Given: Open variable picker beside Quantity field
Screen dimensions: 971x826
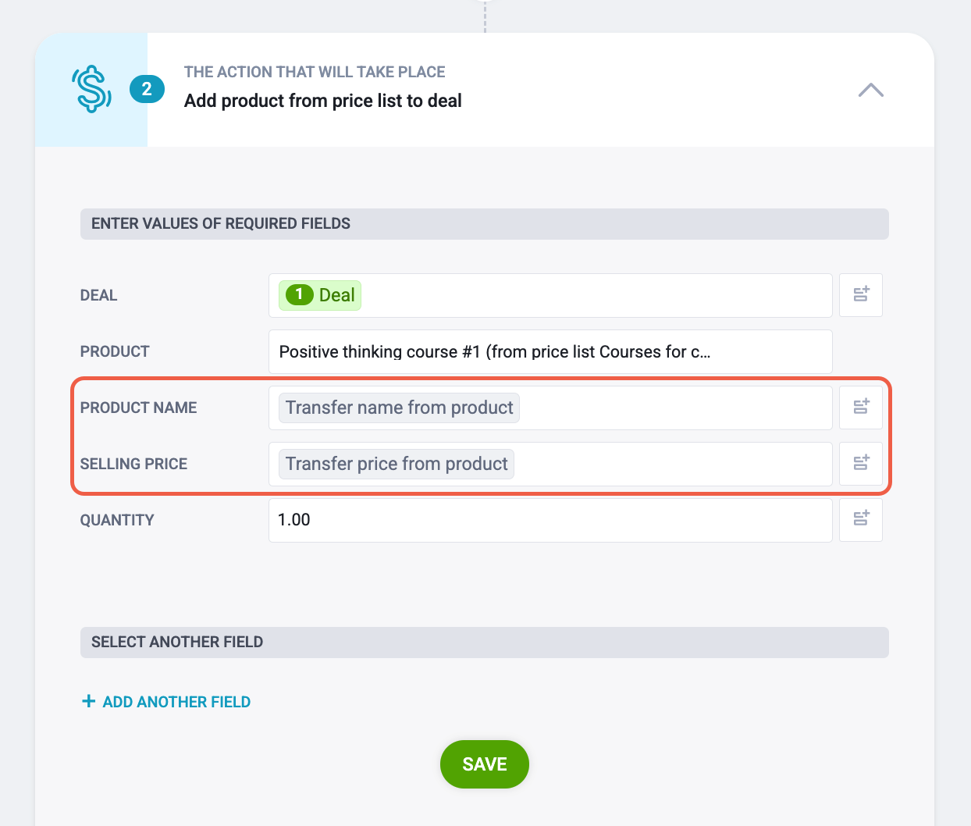Looking at the screenshot, I should coord(861,520).
